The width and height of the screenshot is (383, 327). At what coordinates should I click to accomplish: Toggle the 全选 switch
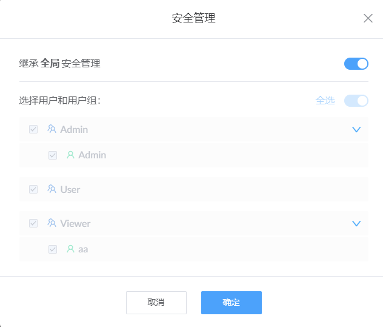click(356, 101)
